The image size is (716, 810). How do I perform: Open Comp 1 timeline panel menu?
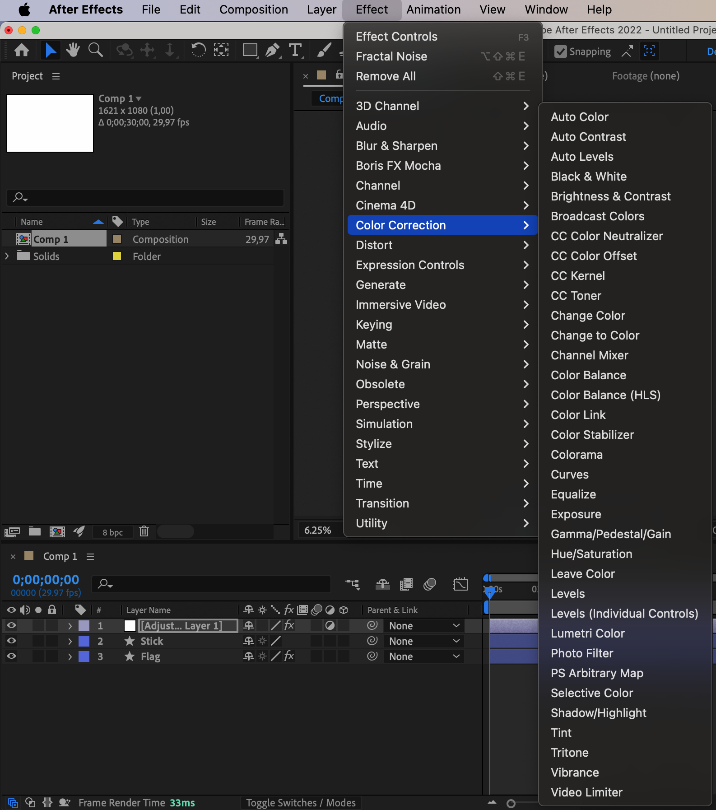90,557
